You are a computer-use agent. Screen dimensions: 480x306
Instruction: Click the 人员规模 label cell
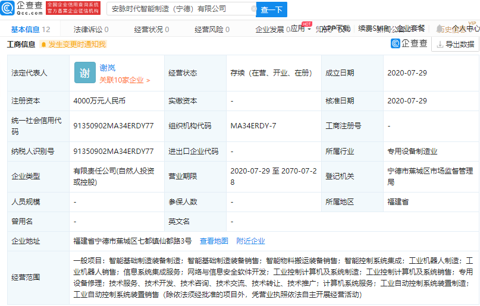(39, 202)
